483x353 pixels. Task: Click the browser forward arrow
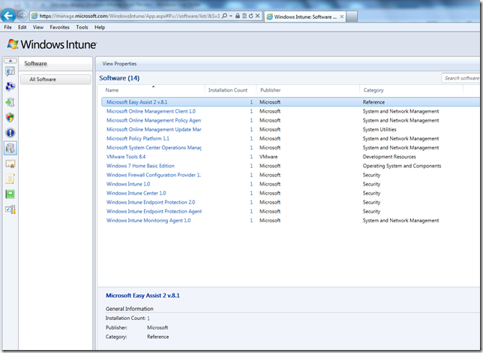(x=22, y=15)
